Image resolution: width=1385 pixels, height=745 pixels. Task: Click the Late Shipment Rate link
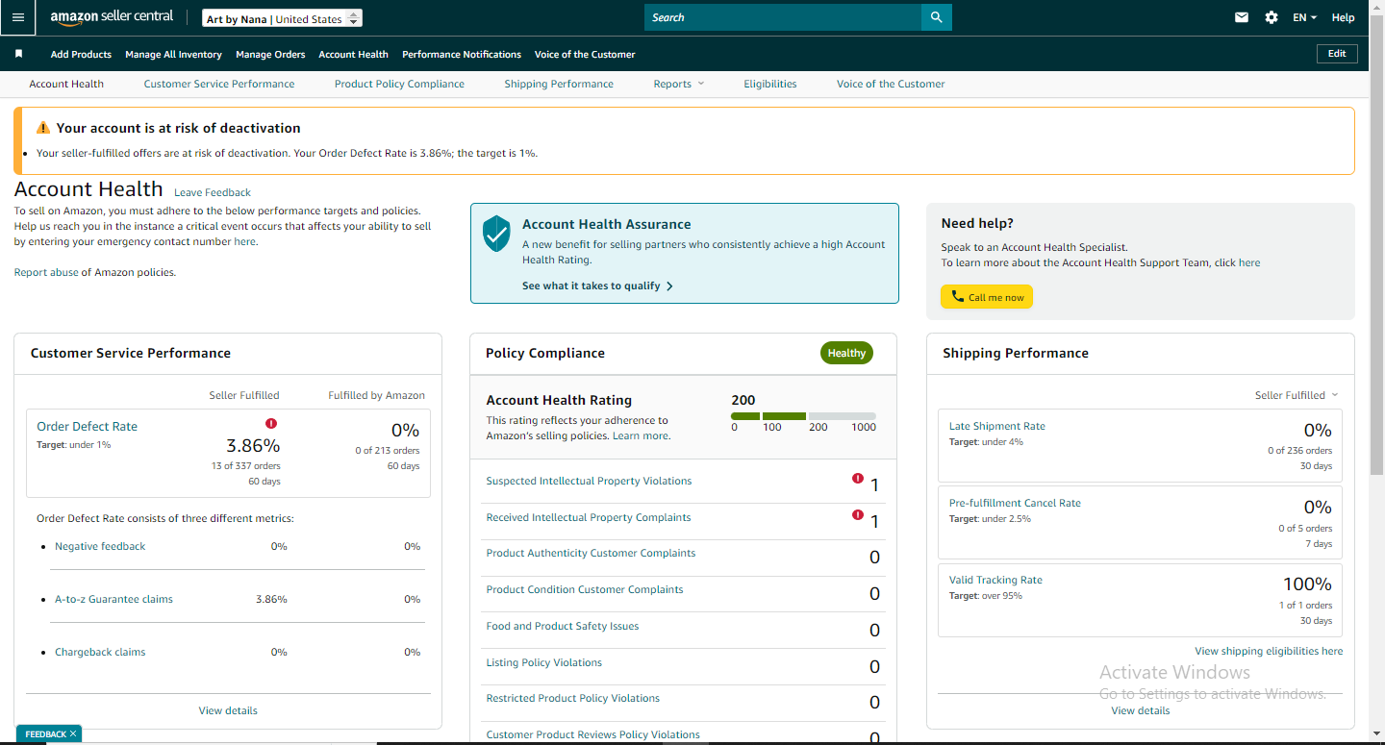tap(997, 426)
